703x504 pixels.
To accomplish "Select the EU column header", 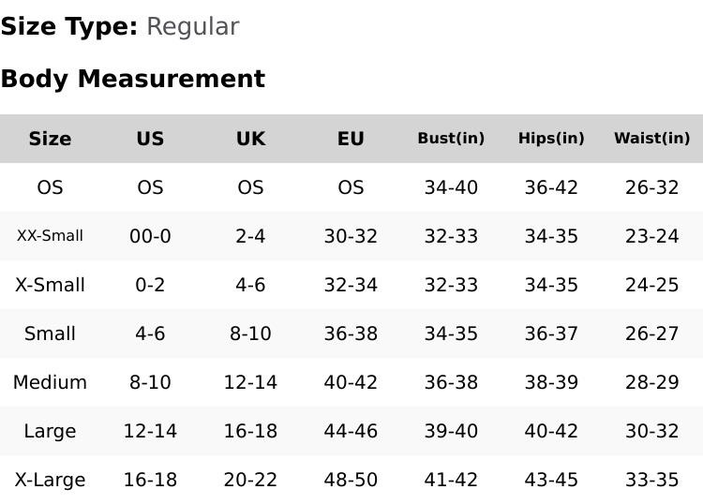I will tap(351, 139).
